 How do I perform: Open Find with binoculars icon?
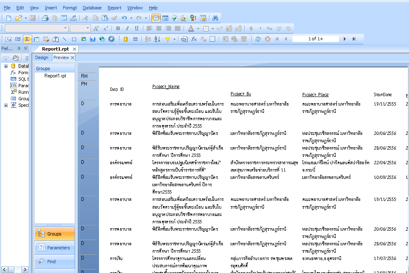tap(215, 18)
